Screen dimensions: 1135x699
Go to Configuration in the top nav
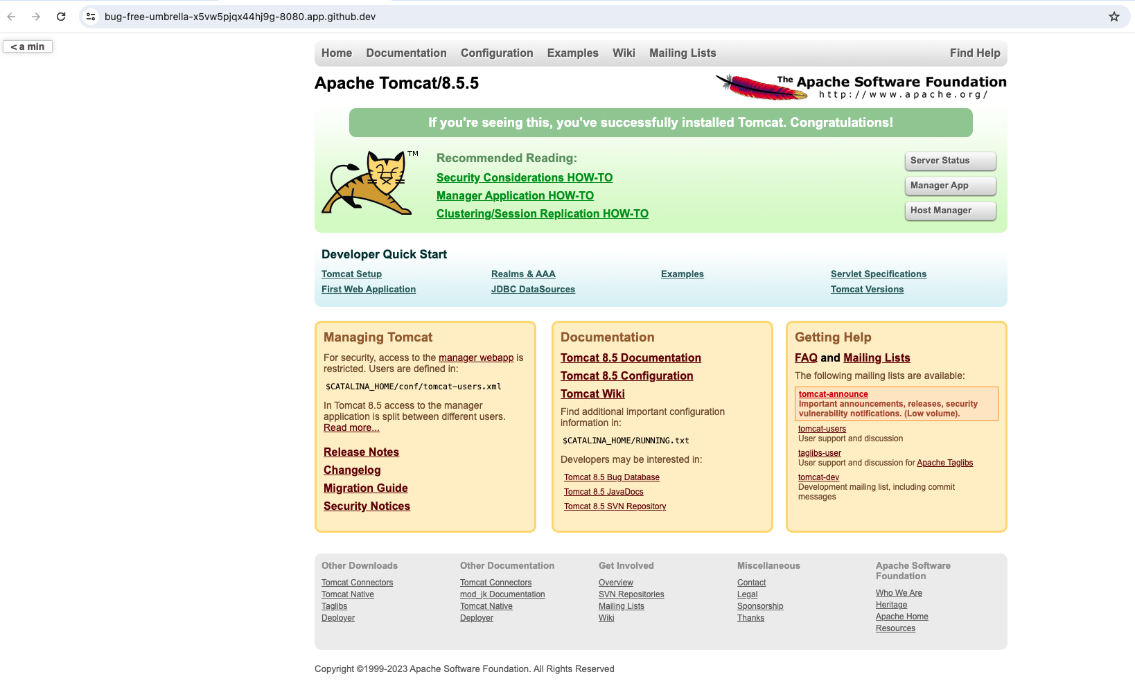(497, 53)
